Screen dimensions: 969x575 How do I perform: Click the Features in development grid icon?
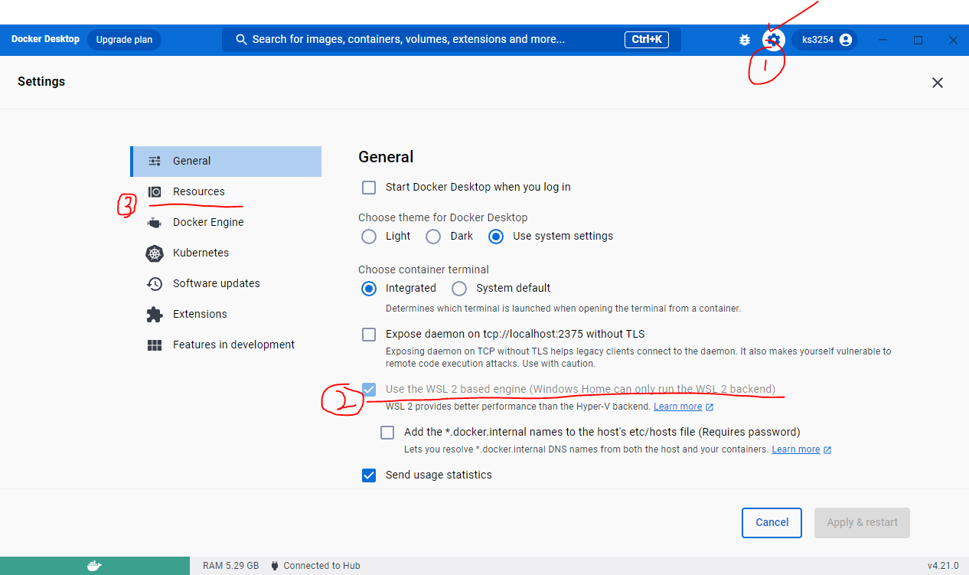(155, 345)
